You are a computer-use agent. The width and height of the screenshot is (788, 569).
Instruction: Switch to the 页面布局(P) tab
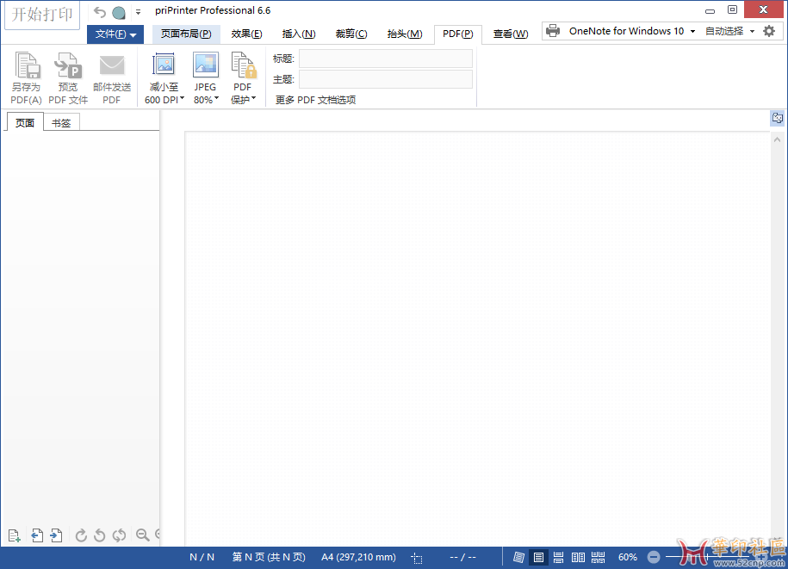coord(186,34)
